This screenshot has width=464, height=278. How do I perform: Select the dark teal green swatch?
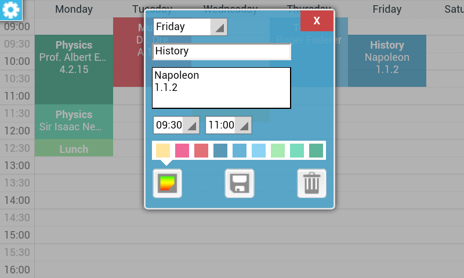coord(316,151)
